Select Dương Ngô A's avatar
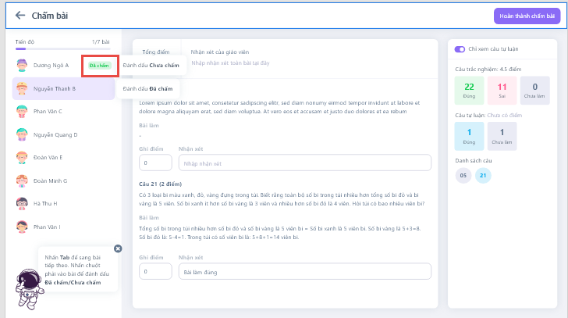This screenshot has height=318, width=568. click(22, 66)
